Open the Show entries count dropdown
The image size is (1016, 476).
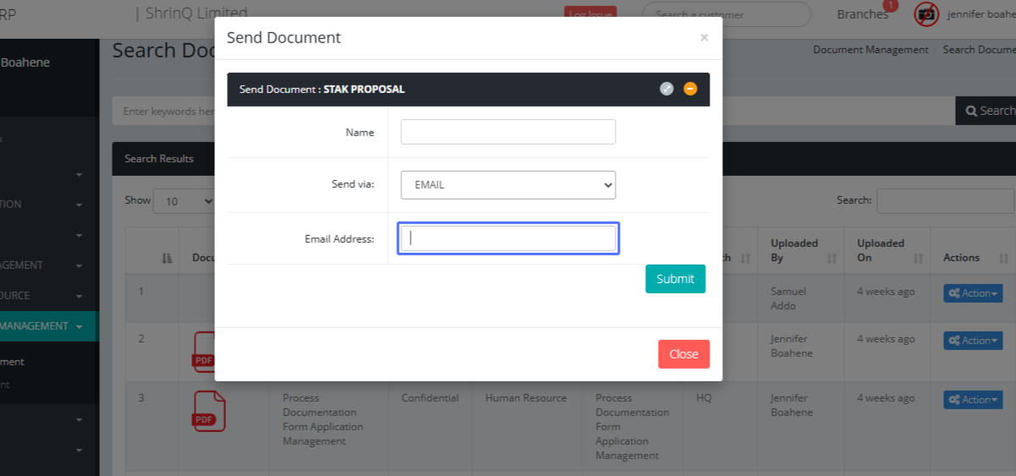coord(185,201)
